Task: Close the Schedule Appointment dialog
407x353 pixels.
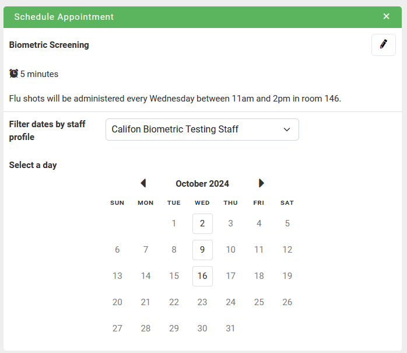Action: click(386, 16)
